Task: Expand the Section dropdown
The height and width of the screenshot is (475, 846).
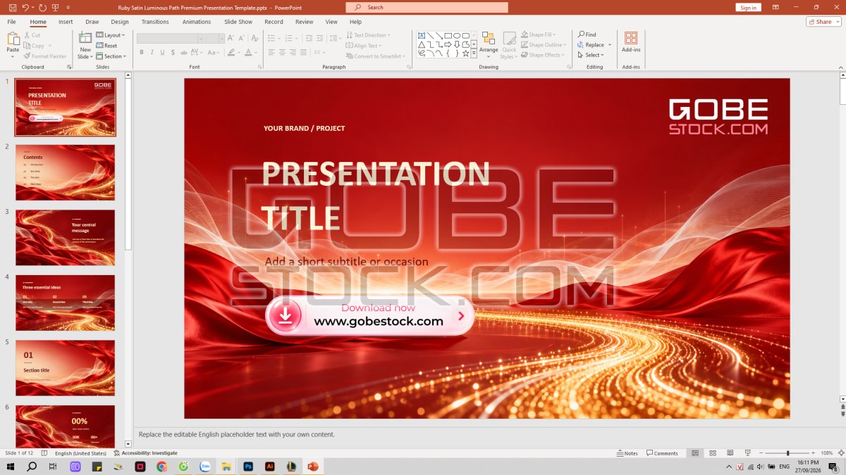Action: [x=111, y=56]
